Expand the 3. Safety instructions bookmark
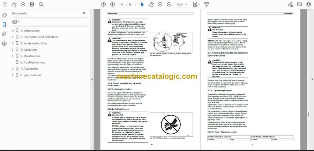This screenshot has width=314, height=151. tap(13, 43)
